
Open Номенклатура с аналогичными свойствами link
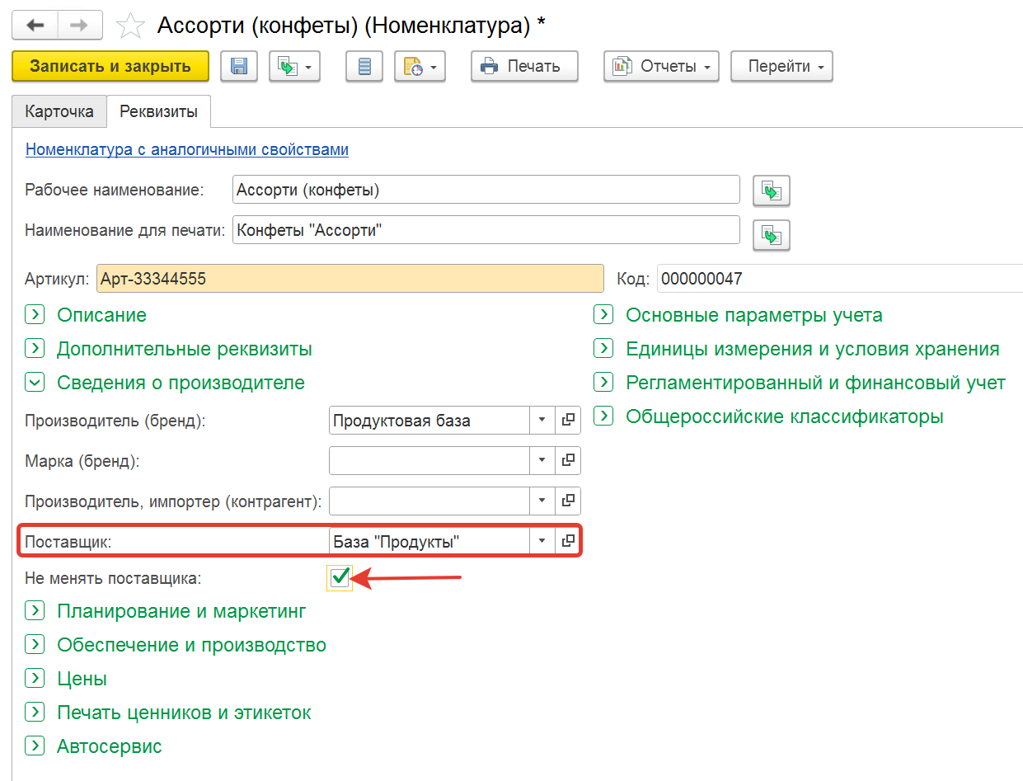187,149
